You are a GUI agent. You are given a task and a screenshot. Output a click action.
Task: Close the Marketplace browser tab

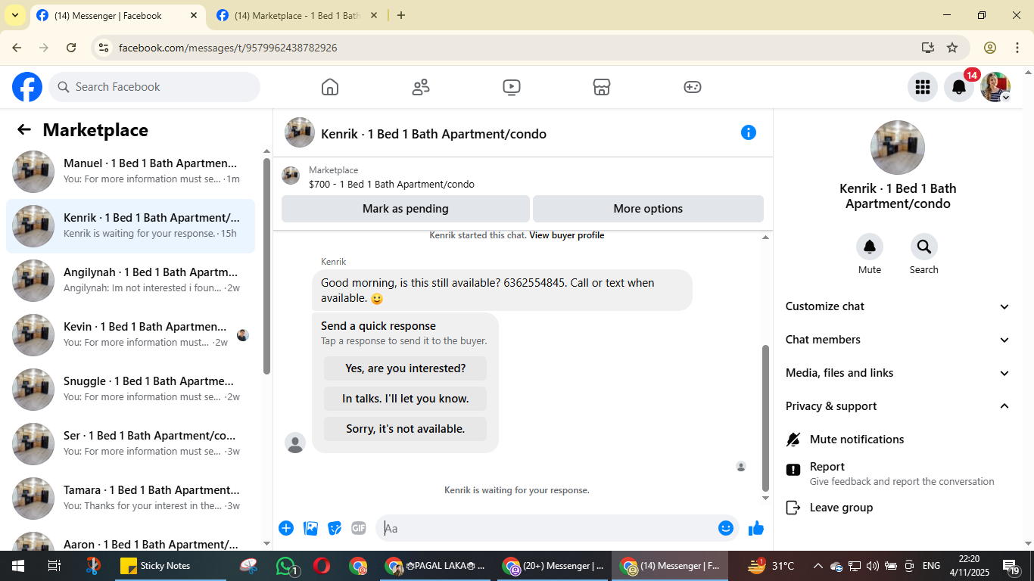click(373, 15)
